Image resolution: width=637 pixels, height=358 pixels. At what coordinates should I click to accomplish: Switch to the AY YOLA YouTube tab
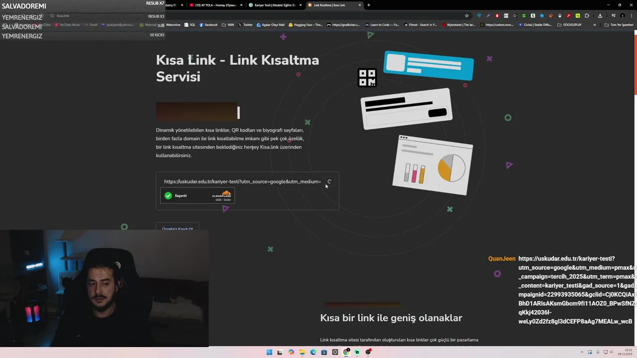point(216,5)
